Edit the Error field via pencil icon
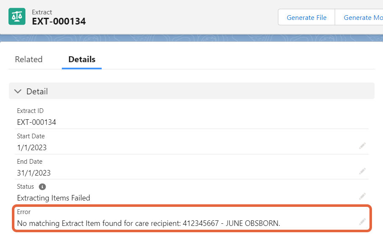Viewport: 383px width, 250px height. pyautogui.click(x=362, y=222)
